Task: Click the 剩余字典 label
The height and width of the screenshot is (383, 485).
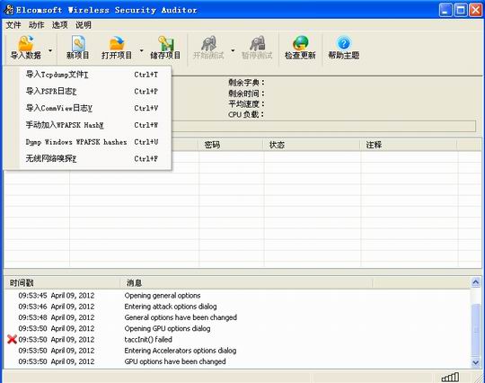Action: click(x=246, y=83)
